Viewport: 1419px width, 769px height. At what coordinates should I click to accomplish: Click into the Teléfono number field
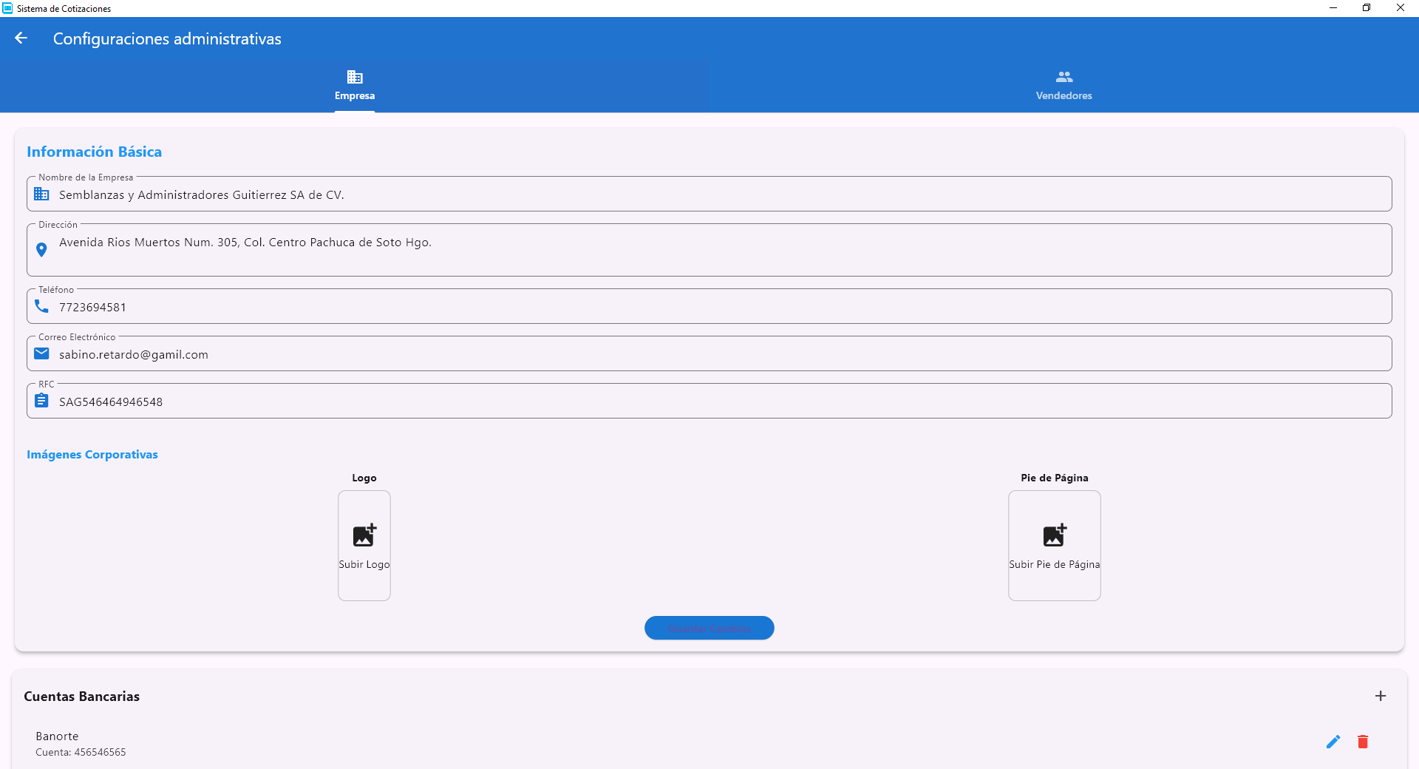coord(709,308)
